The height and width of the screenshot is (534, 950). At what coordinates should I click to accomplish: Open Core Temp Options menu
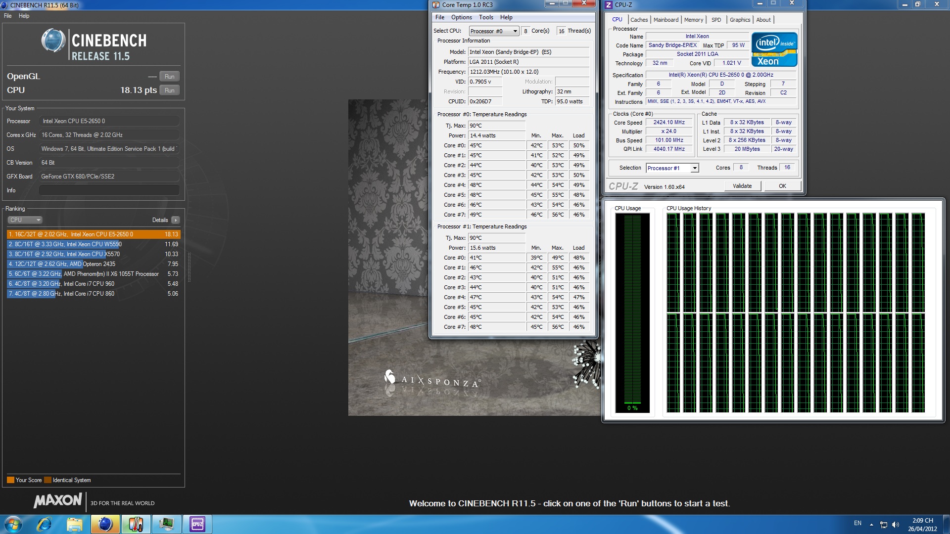coord(461,17)
